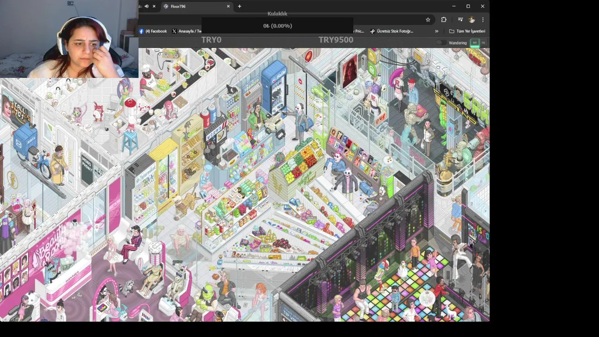Image resolution: width=599 pixels, height=337 pixels.
Task: Open the browser Extensions puzzle icon
Action: pyautogui.click(x=444, y=20)
